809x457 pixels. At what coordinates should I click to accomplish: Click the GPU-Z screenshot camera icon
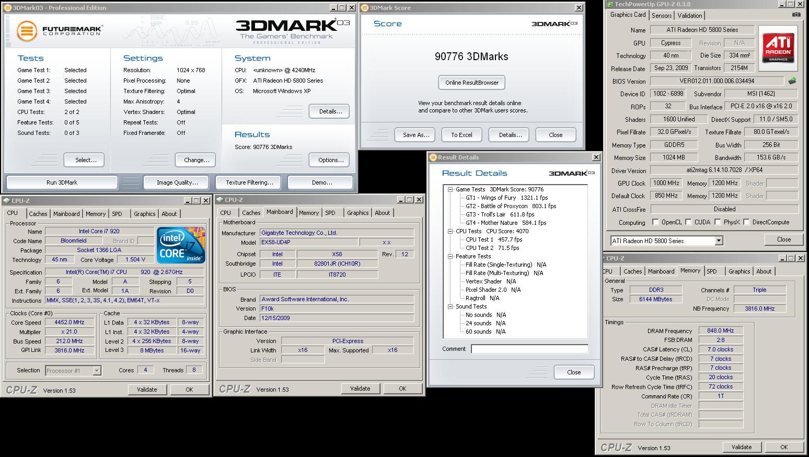click(796, 15)
